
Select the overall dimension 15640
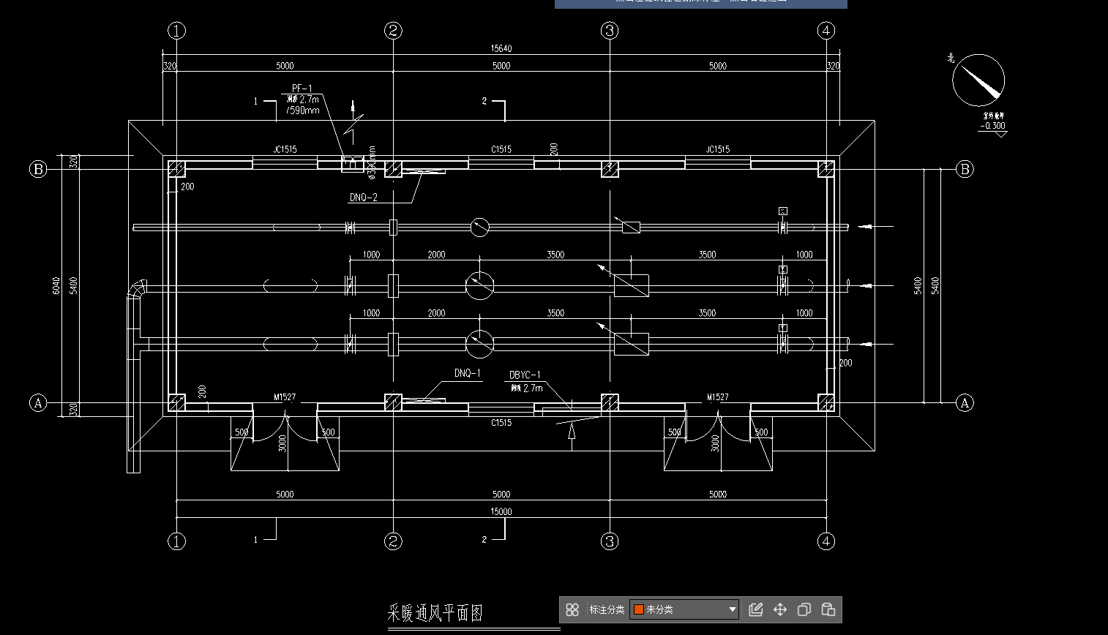pos(501,48)
